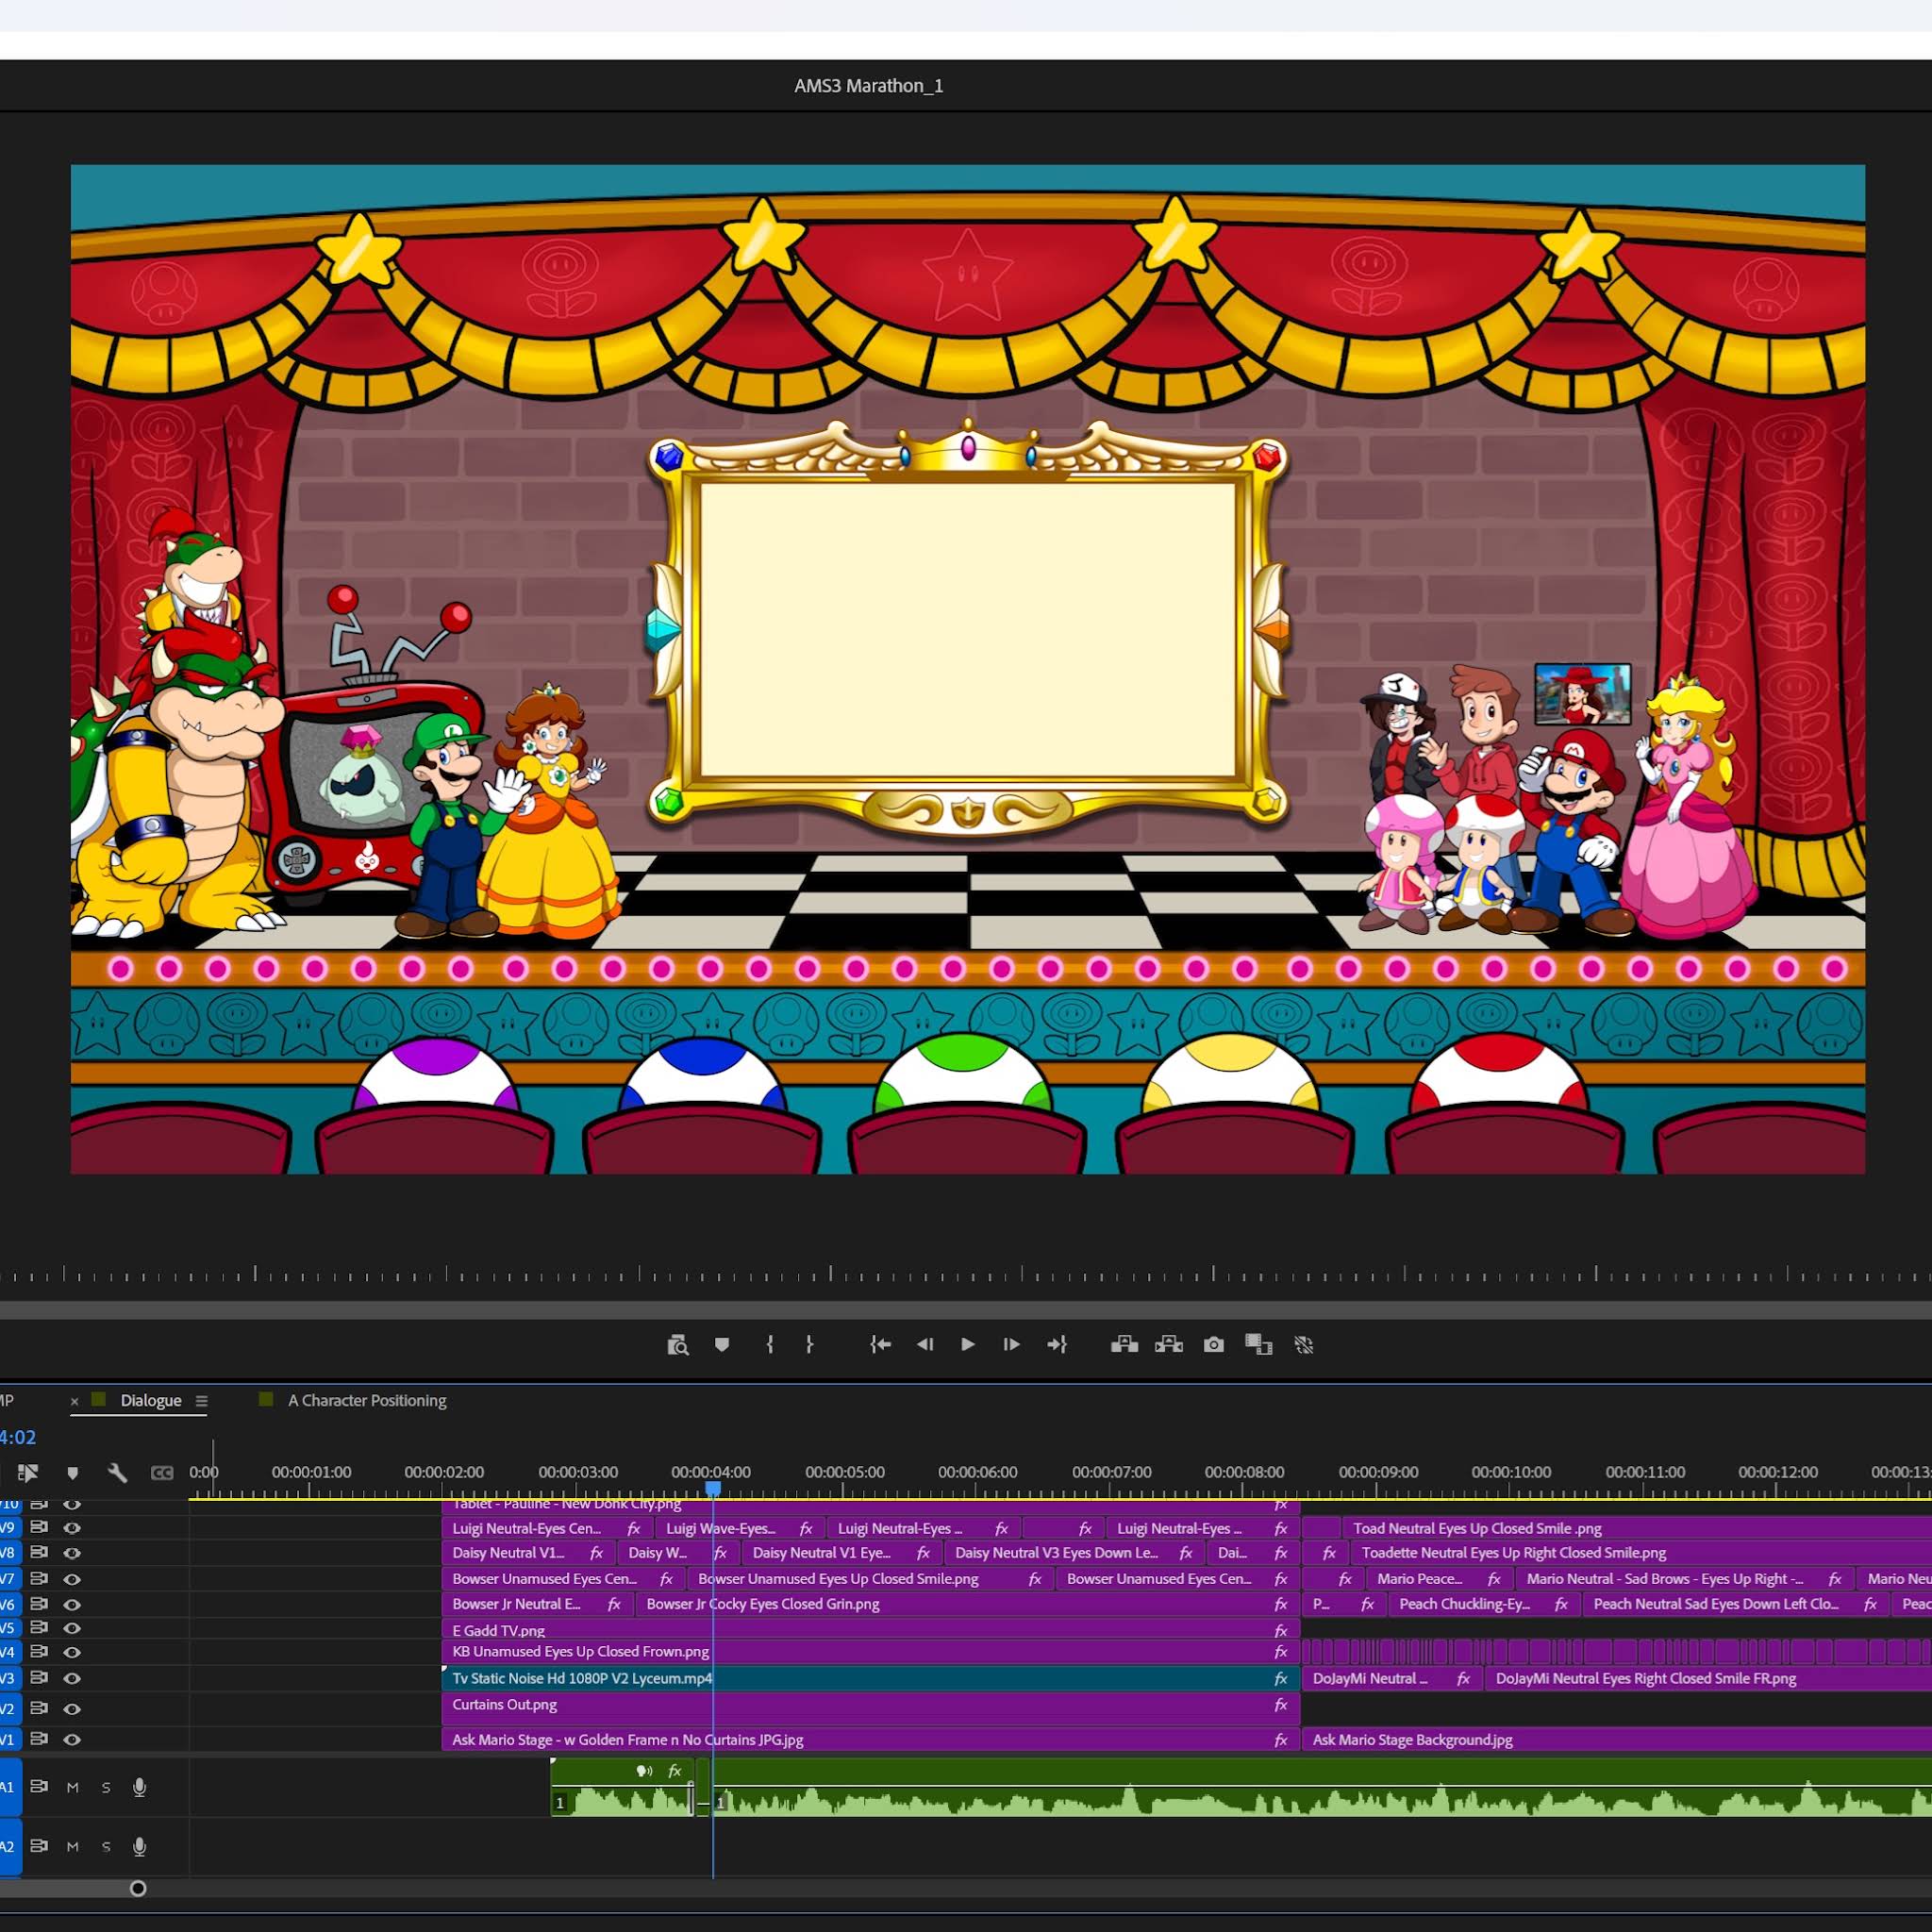Switch to A Character Positioning tab
Image resolution: width=1932 pixels, height=1932 pixels.
click(367, 1401)
